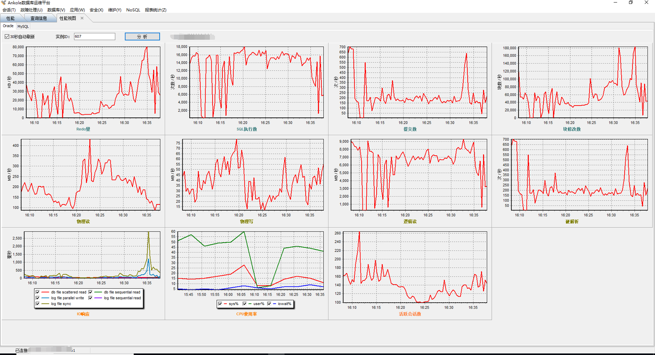This screenshot has width=655, height=355.
Task: Toggle the 30秒自动刷新 checkbox
Action: (x=7, y=37)
